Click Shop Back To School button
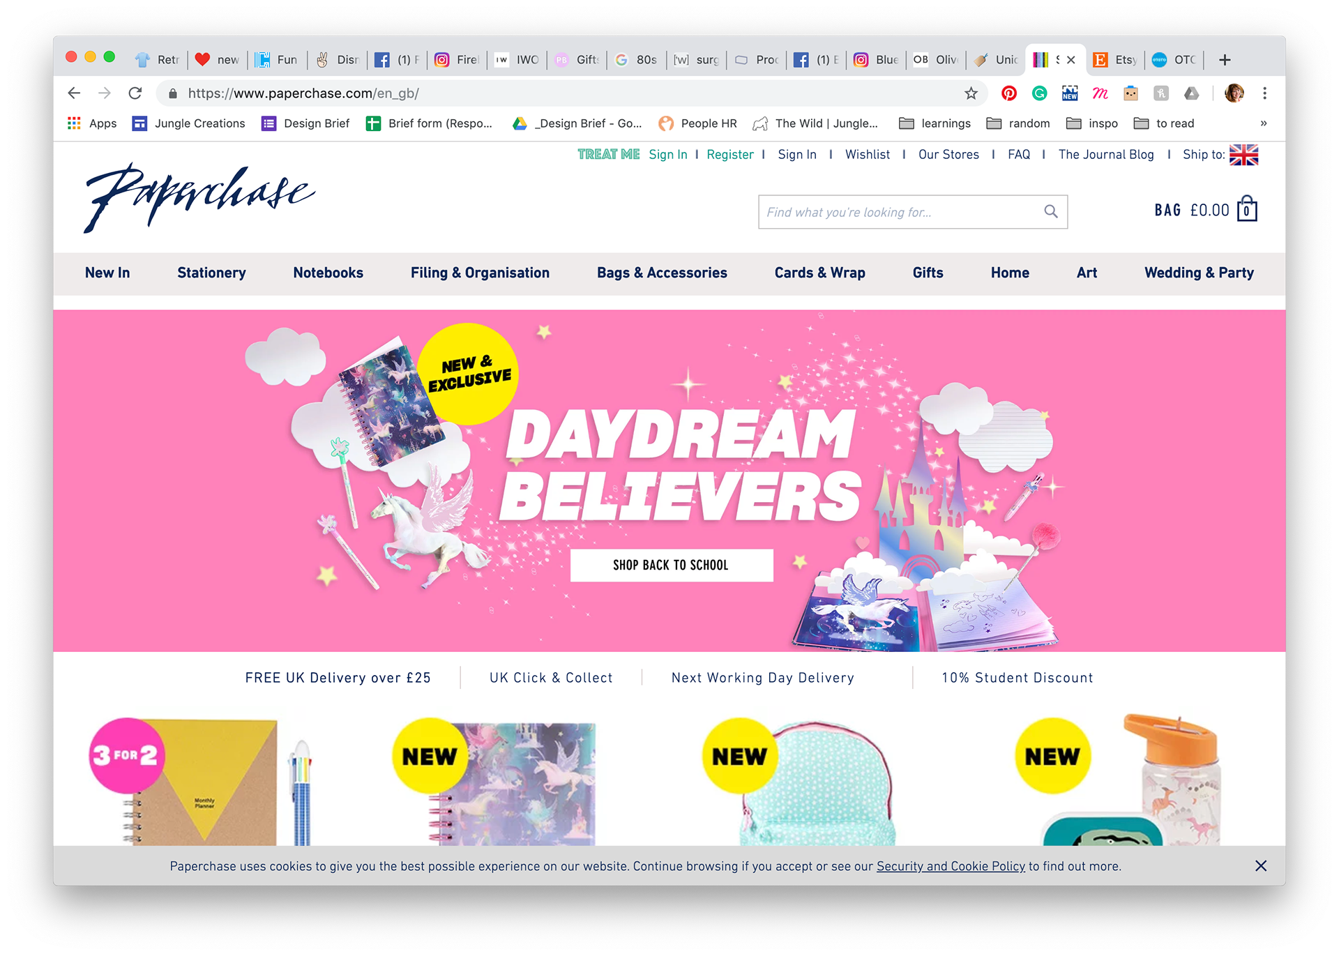 tap(672, 565)
